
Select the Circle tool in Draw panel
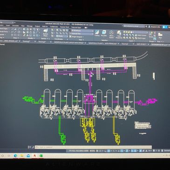(x=19, y=32)
